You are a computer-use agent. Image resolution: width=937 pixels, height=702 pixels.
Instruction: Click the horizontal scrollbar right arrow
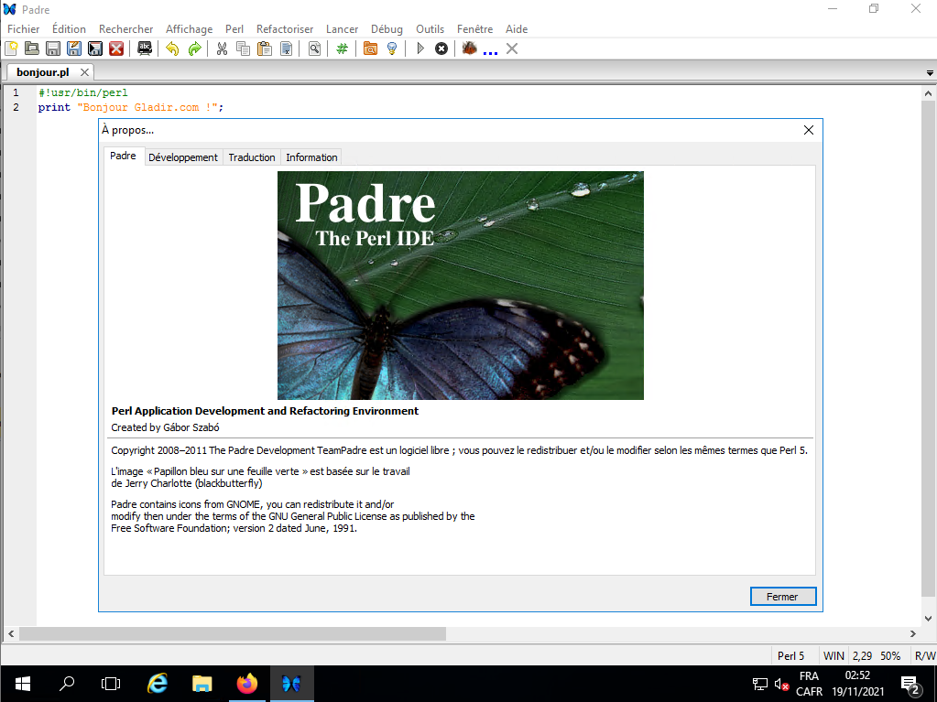coord(912,633)
